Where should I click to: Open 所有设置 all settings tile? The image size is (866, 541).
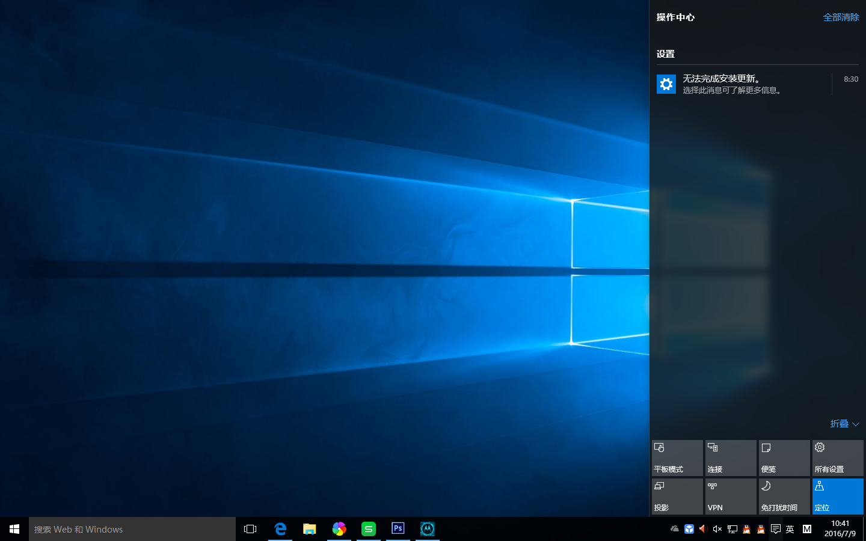837,458
